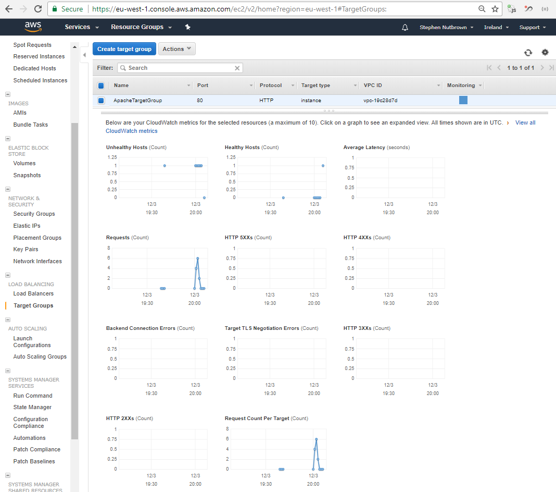Open the notifications bell icon
Screen dimensions: 556x492
click(405, 27)
